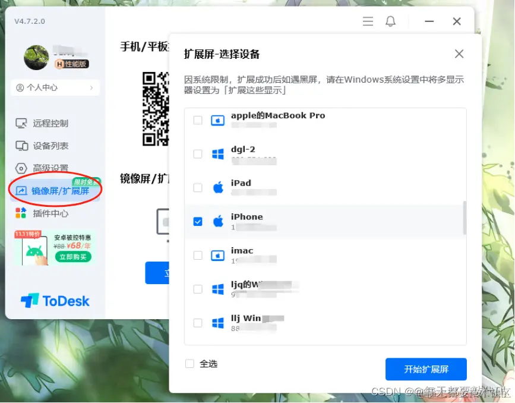This screenshot has width=515, height=403.
Task: Close the 扩展屏-选择设备 dialog
Action: point(459,54)
